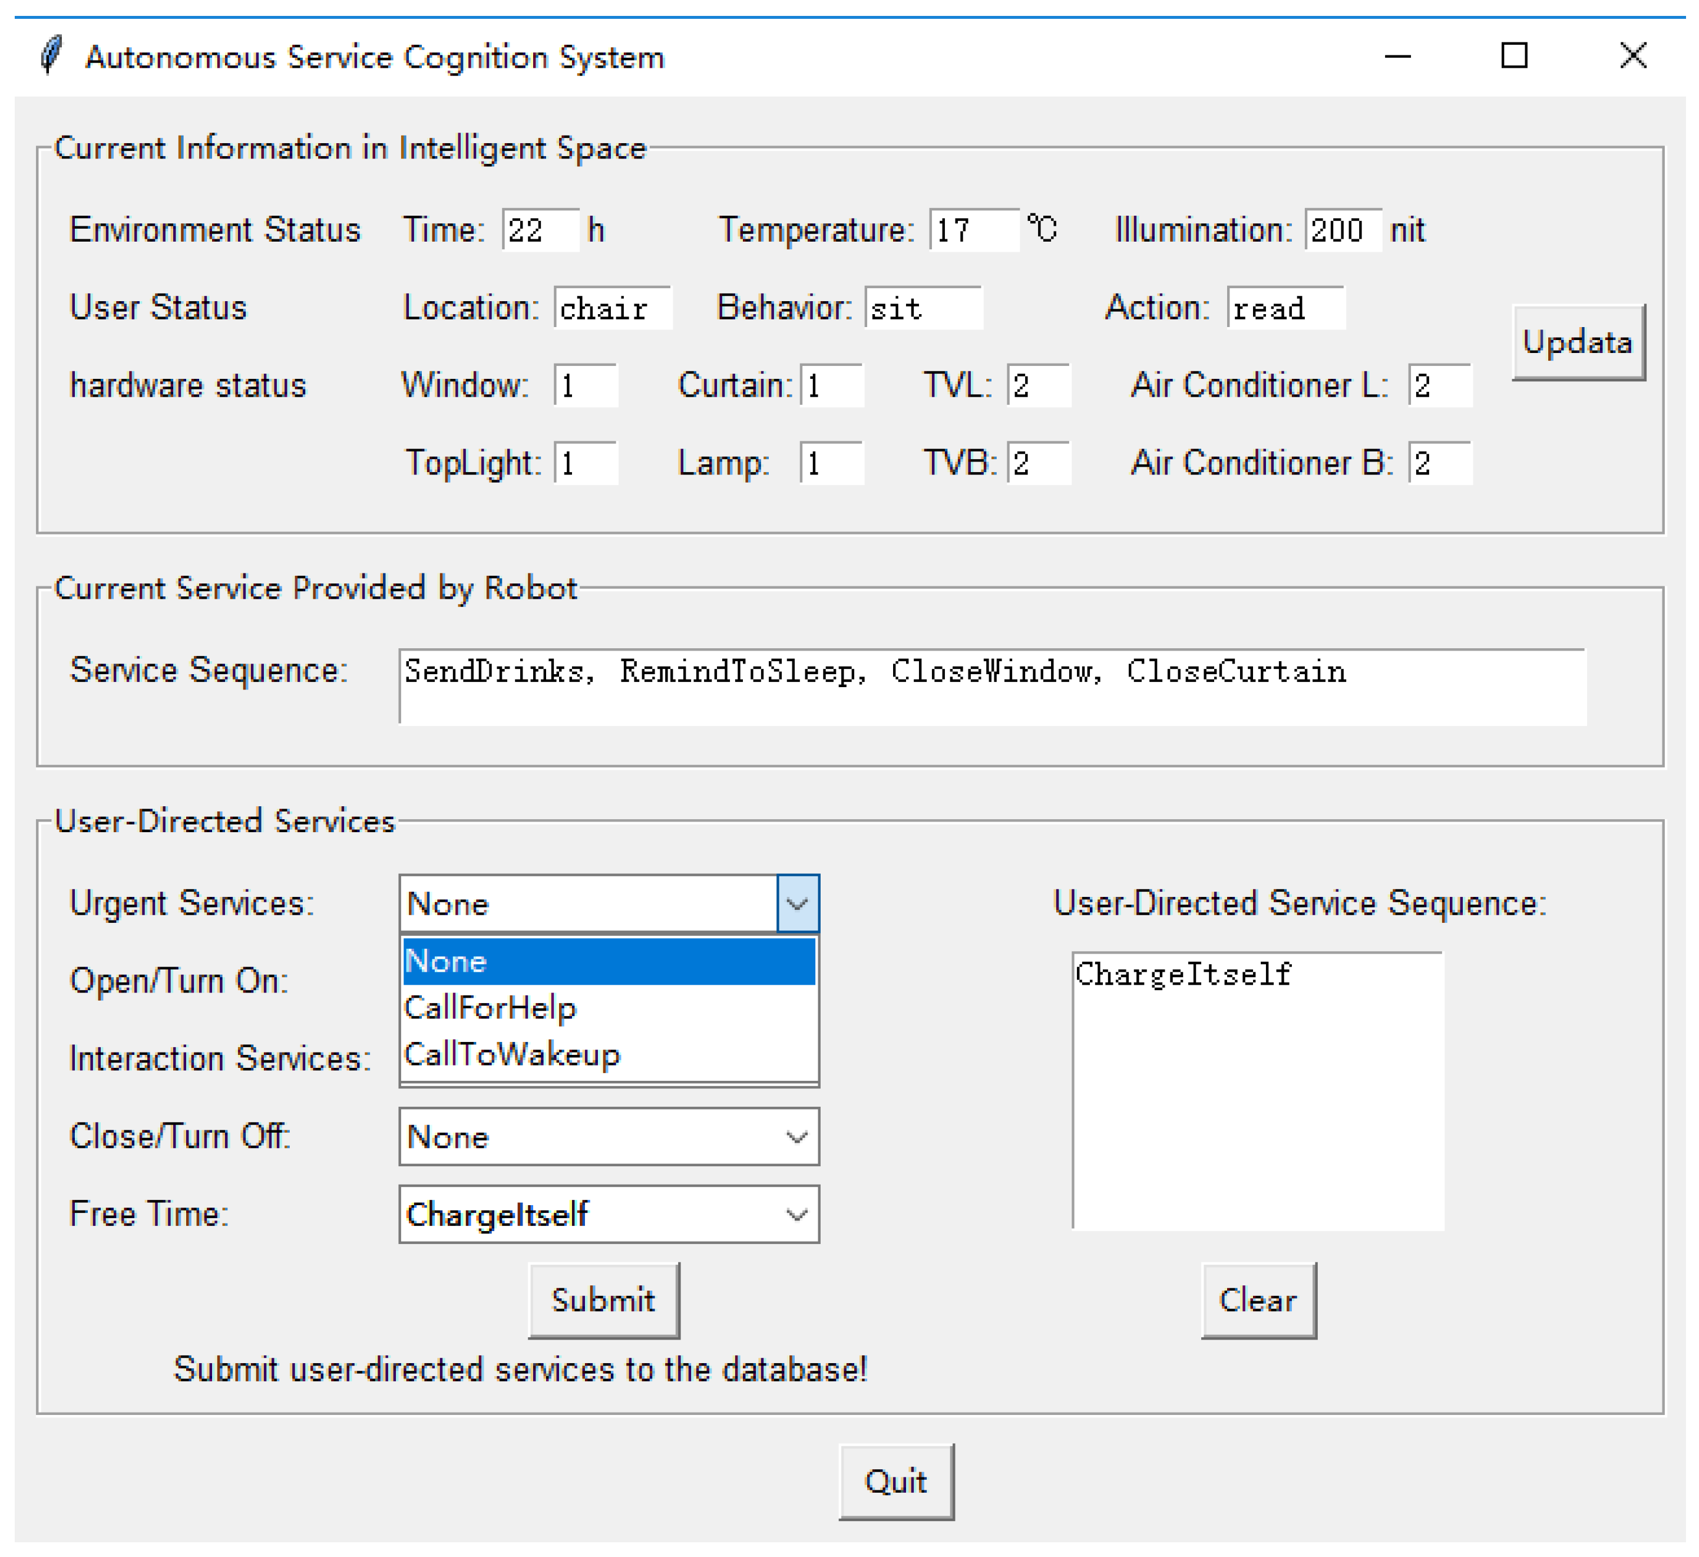This screenshot has height=1557, width=1699.
Task: Click the Action field showing read
Action: pyautogui.click(x=1285, y=309)
